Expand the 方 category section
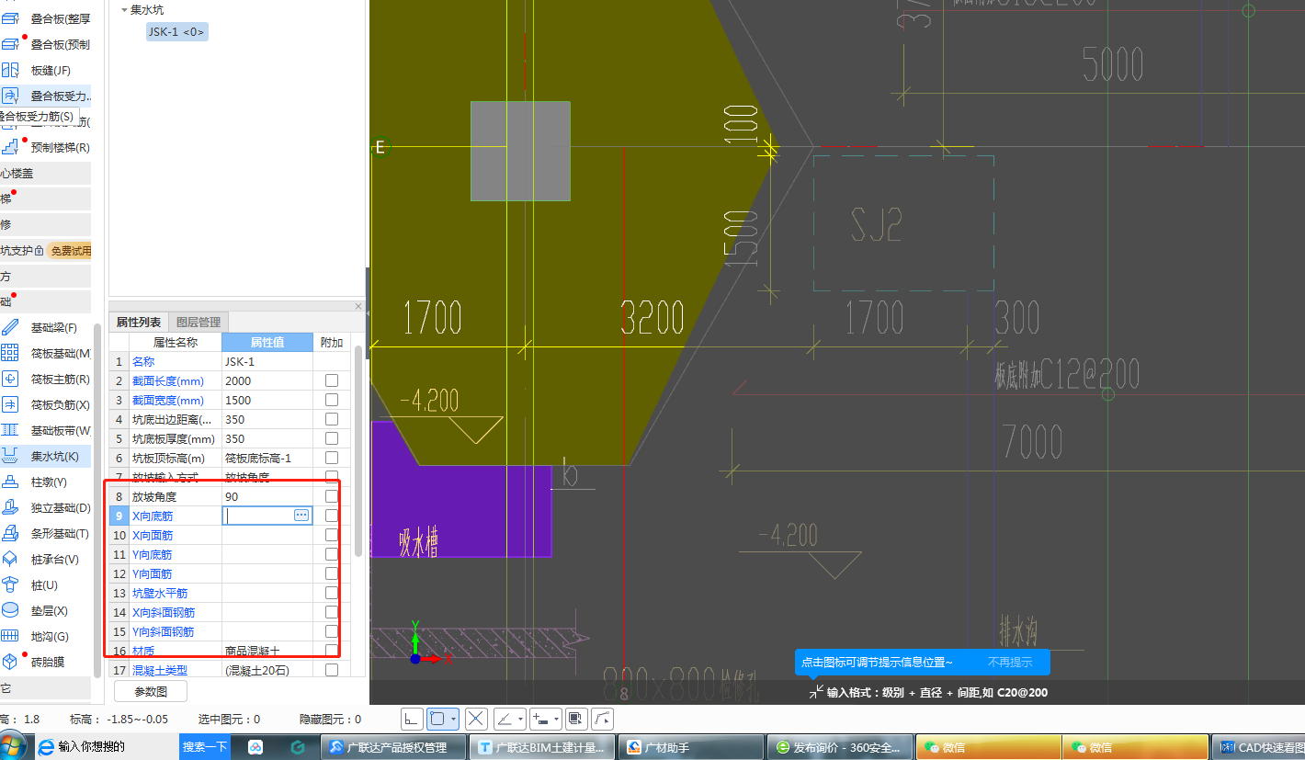Viewport: 1305px width, 760px height. [x=45, y=276]
